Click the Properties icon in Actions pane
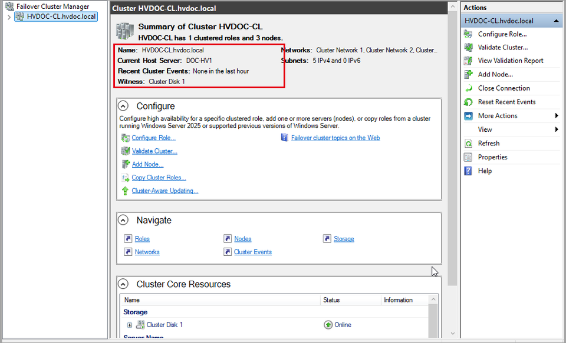Screen dimensions: 566x343 point(468,157)
